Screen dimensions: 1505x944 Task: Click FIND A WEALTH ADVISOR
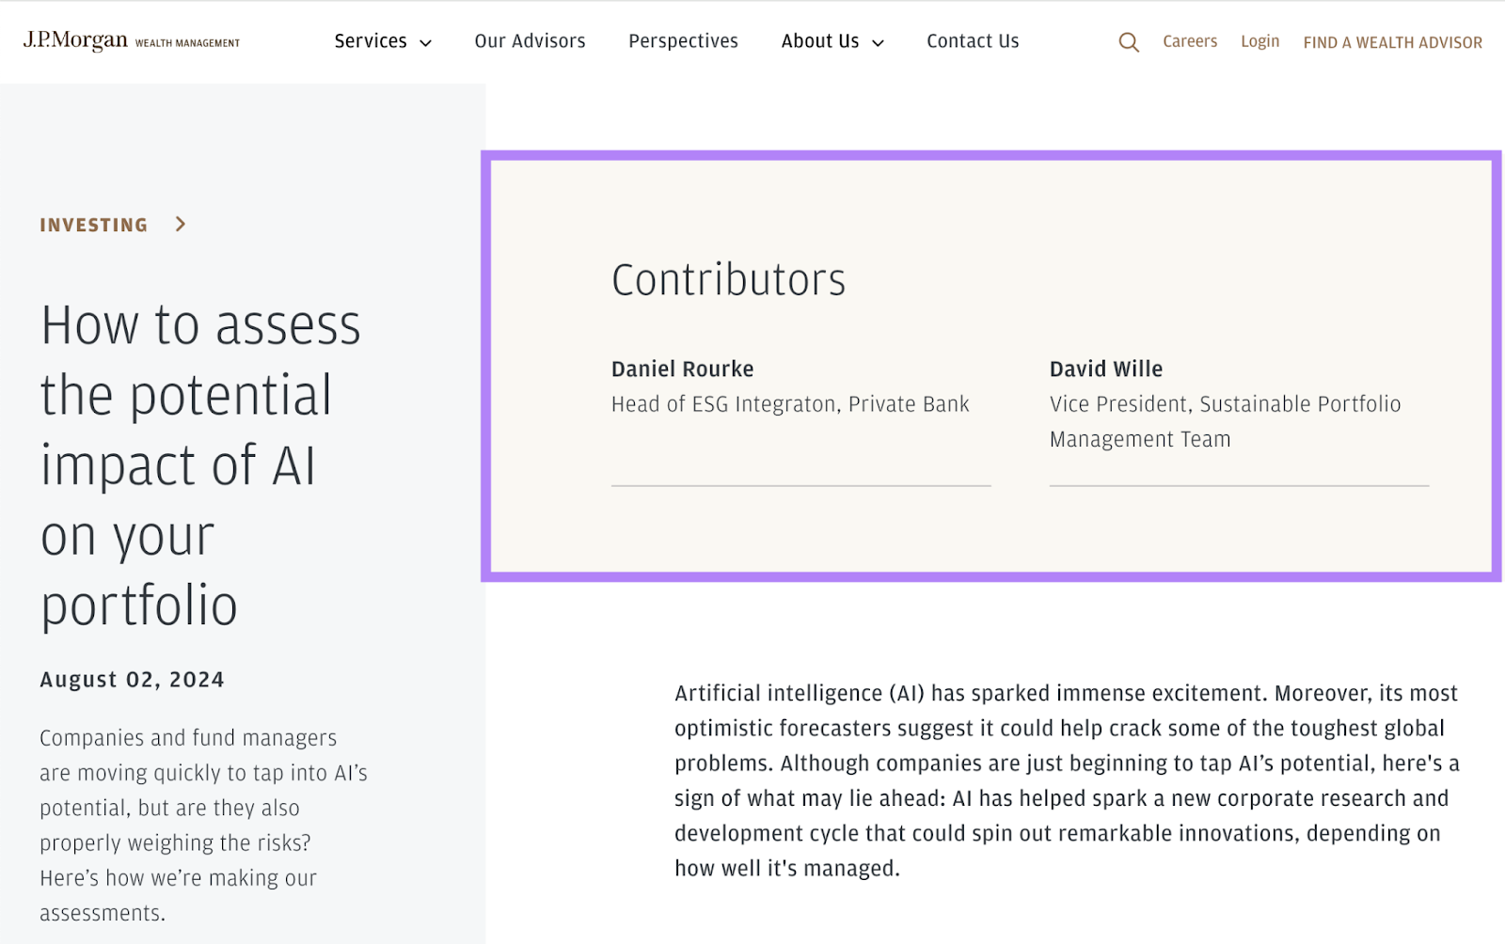(1392, 42)
